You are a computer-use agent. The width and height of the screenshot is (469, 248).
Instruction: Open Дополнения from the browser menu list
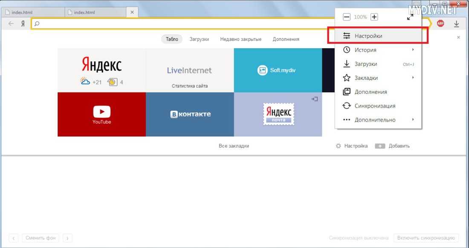[378, 92]
